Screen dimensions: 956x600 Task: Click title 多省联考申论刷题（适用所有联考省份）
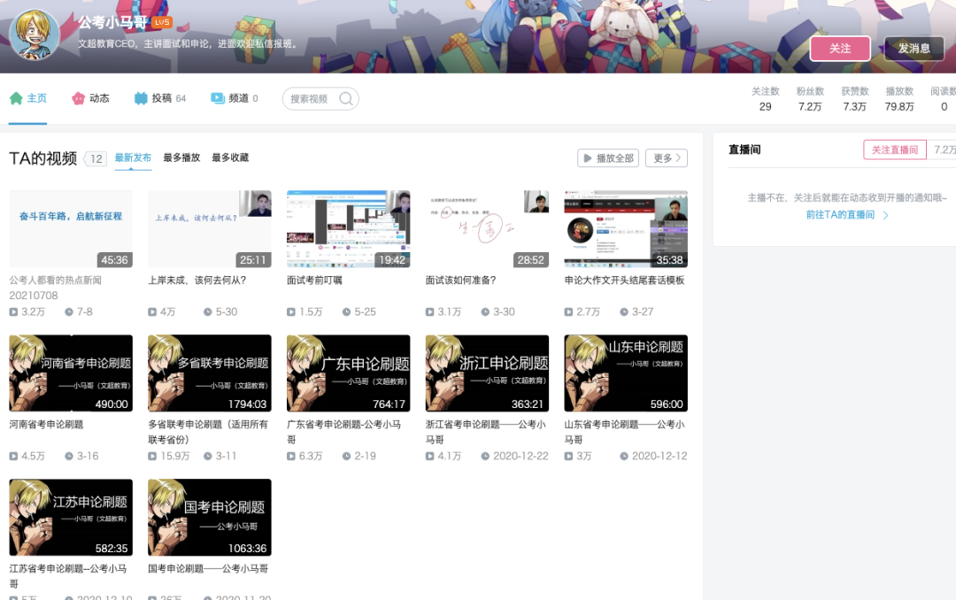[x=208, y=432]
